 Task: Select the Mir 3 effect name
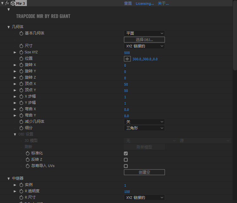click(x=21, y=3)
